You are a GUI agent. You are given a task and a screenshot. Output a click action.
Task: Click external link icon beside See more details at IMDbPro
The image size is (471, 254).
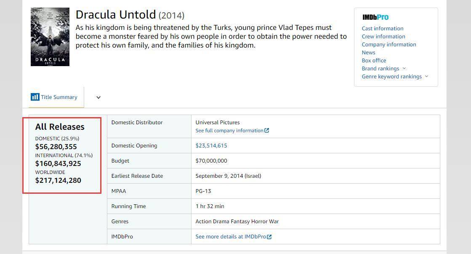pos(269,237)
